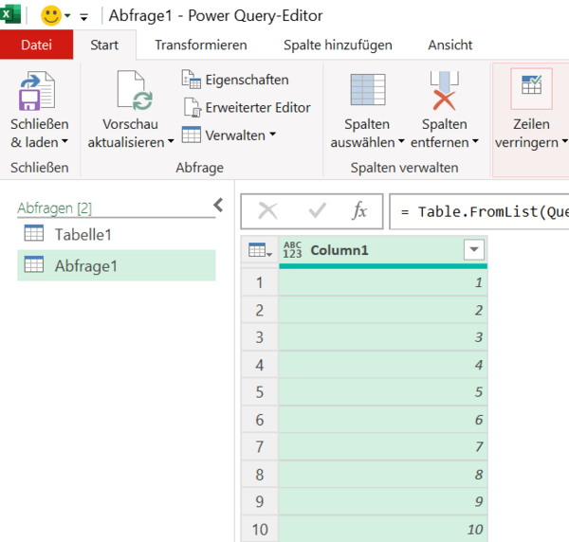Select the Tabelle1 query
569x542 pixels.
[x=117, y=234]
